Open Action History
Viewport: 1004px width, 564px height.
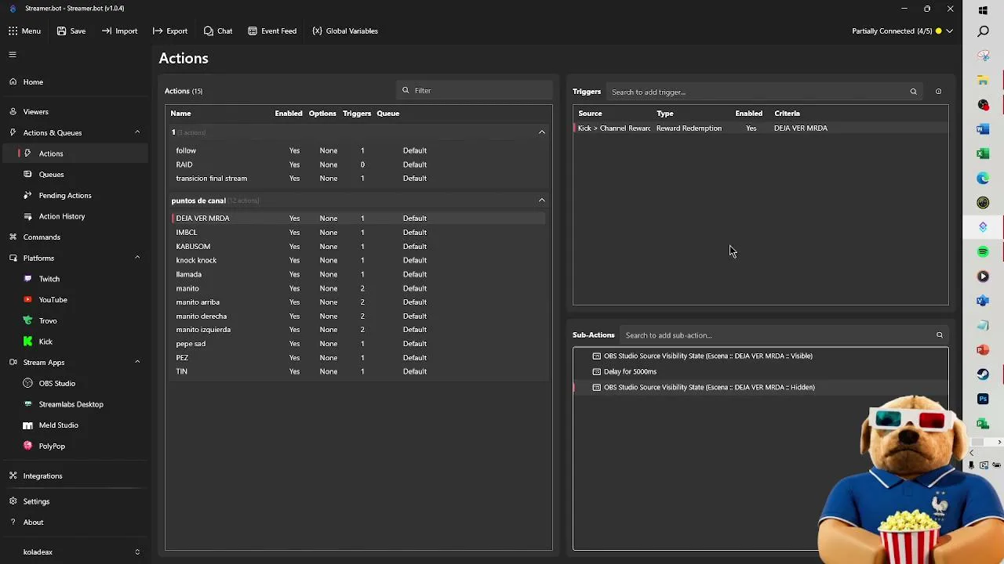click(x=62, y=216)
